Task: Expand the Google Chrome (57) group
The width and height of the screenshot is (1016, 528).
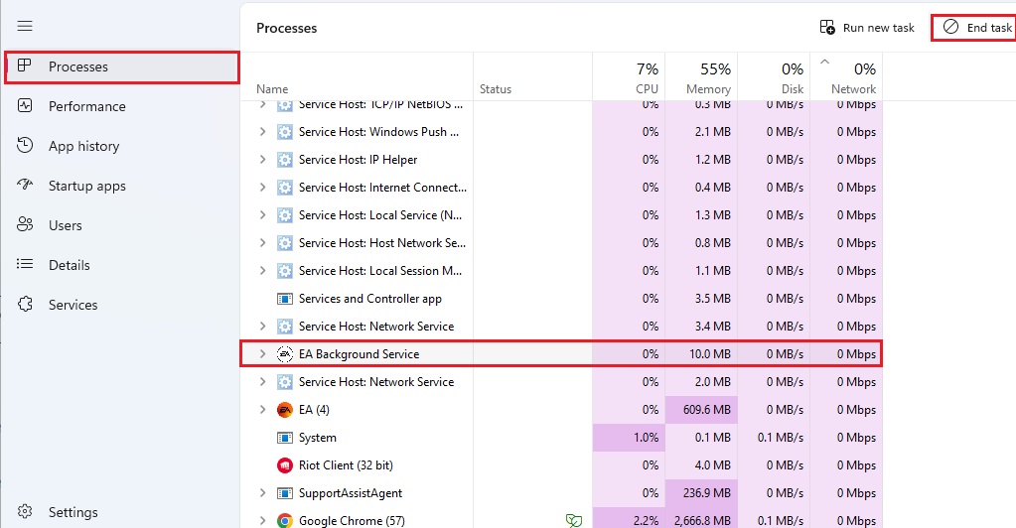Action: [x=262, y=521]
